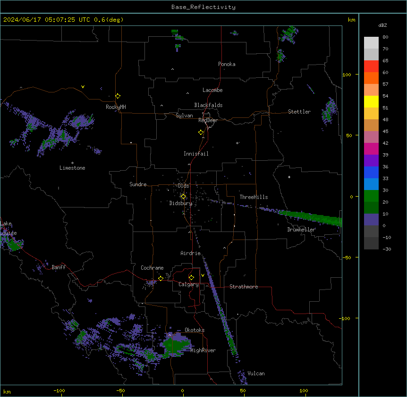Select the orange 57-60 dBZ legend swatch
The height and width of the screenshot is (397, 407).
coord(371,78)
